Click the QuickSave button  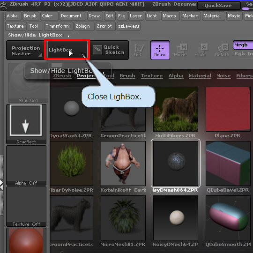coord(219,6)
